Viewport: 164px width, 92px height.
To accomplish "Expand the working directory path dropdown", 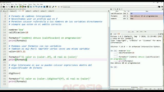I will click(157, 7).
